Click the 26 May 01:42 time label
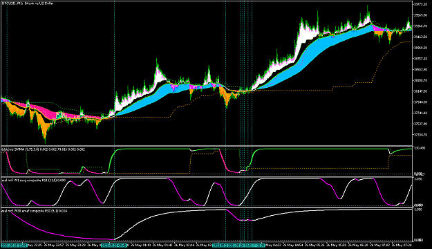 162,245
